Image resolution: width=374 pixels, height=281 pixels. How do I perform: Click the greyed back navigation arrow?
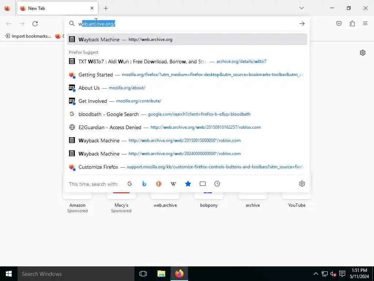coord(9,24)
